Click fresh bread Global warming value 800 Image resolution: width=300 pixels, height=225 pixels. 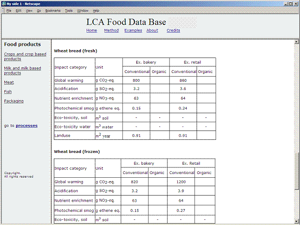tap(136, 80)
